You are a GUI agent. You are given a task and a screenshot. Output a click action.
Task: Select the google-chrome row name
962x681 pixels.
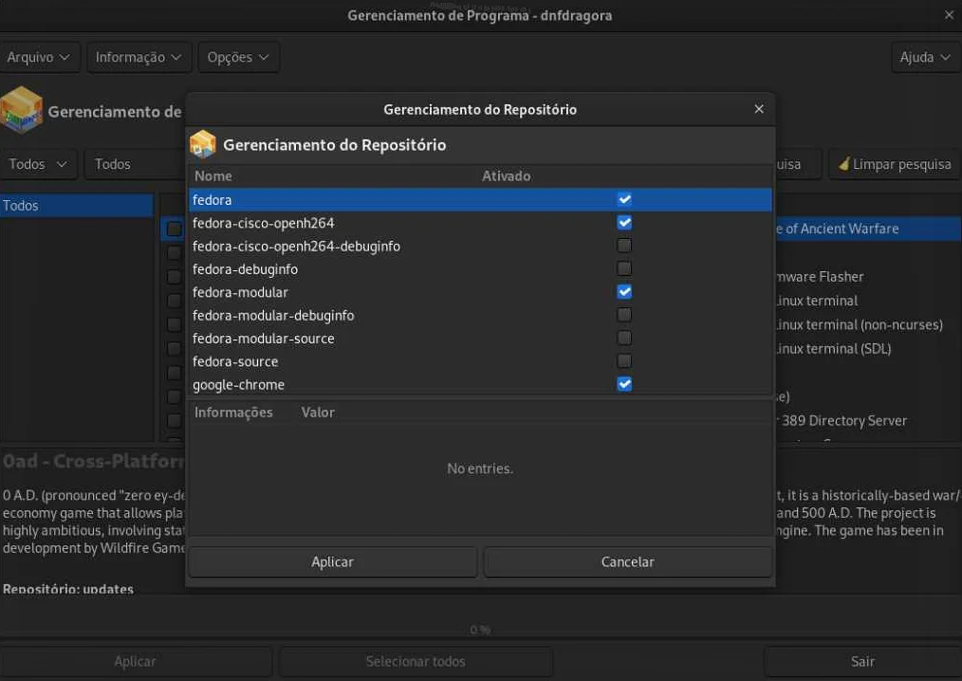coord(239,385)
